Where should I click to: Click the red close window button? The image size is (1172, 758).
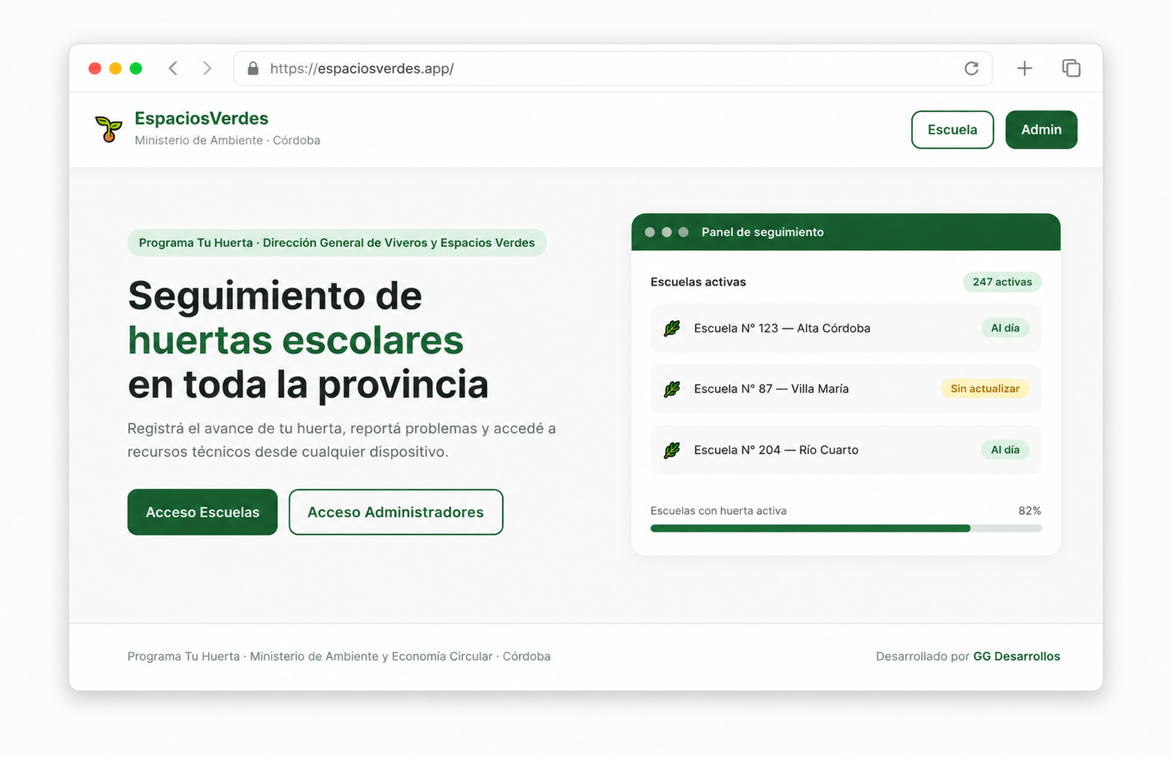click(x=95, y=68)
